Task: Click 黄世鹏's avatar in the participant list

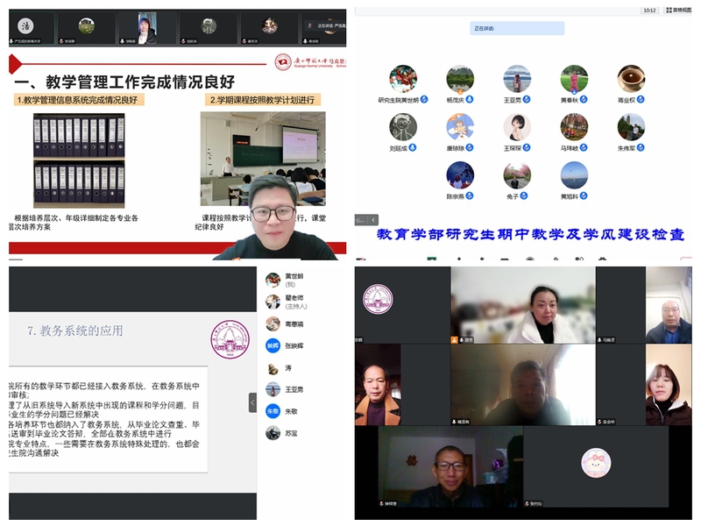Action: [273, 280]
